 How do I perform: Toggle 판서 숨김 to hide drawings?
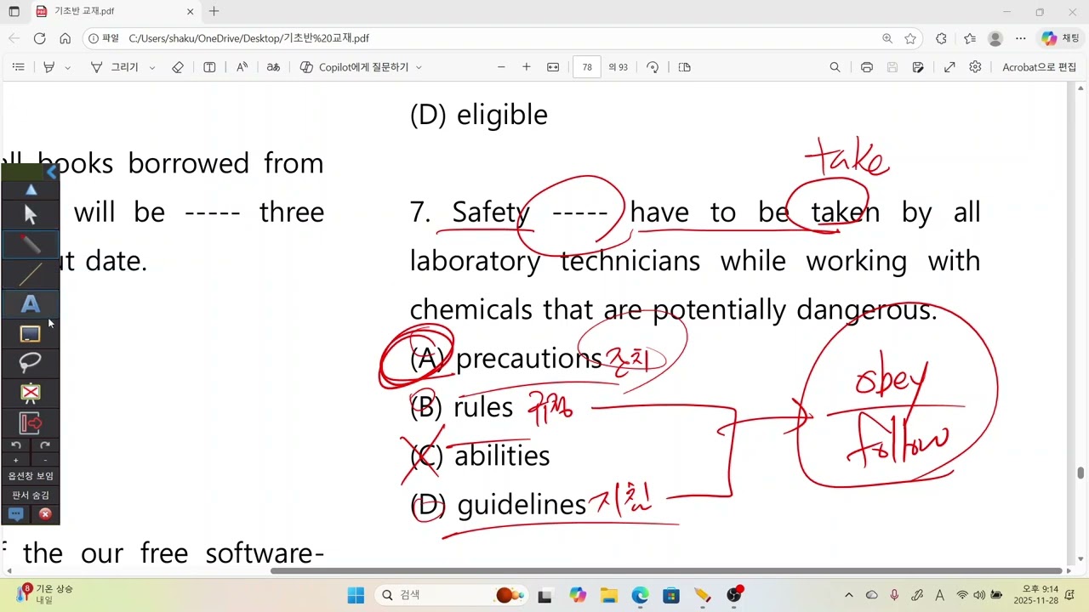31,495
